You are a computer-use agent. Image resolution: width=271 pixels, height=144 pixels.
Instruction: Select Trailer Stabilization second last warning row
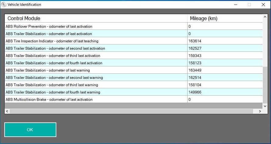(134, 77)
